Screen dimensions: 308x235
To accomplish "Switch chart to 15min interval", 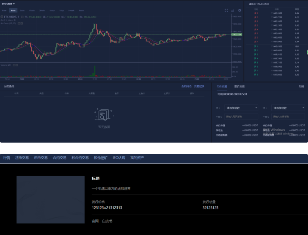I will pyautogui.click(x=32, y=11).
